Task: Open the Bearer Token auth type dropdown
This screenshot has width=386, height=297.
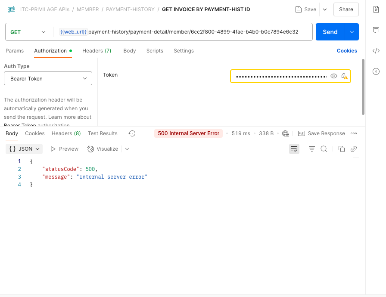Action: [x=48, y=78]
